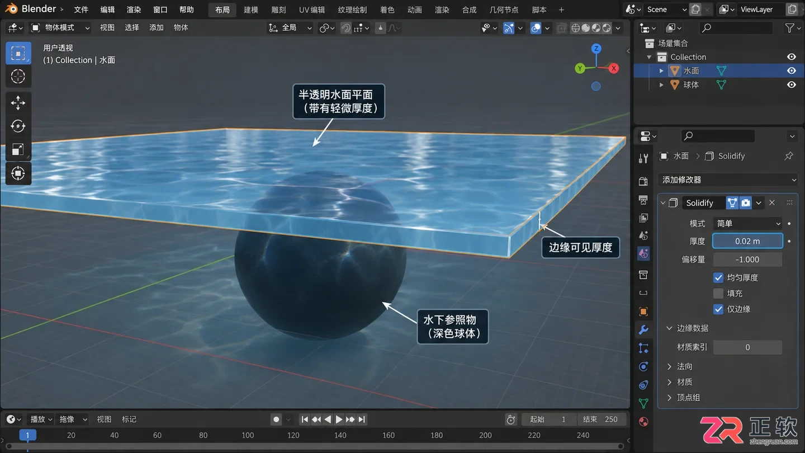Open the 全局 transform orientation dropdown
The height and width of the screenshot is (453, 805).
(x=290, y=27)
